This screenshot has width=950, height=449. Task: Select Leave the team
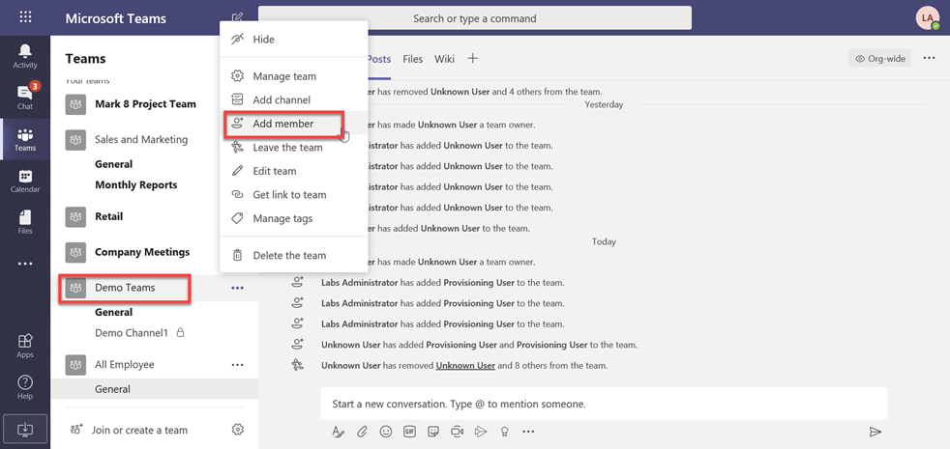(x=294, y=147)
